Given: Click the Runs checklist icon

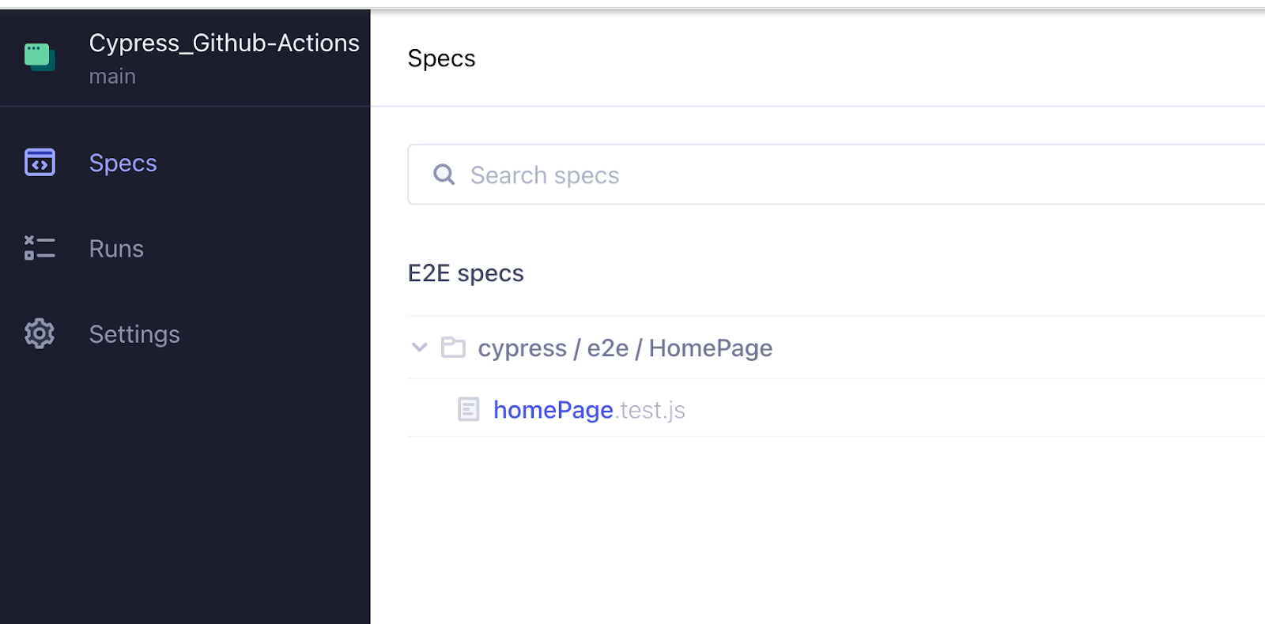Looking at the screenshot, I should point(39,247).
